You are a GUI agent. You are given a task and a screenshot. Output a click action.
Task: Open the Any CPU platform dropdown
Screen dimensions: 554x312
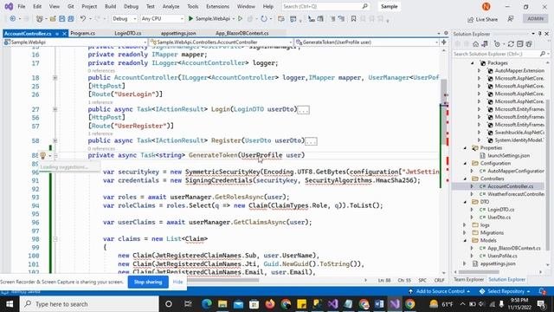[163, 18]
